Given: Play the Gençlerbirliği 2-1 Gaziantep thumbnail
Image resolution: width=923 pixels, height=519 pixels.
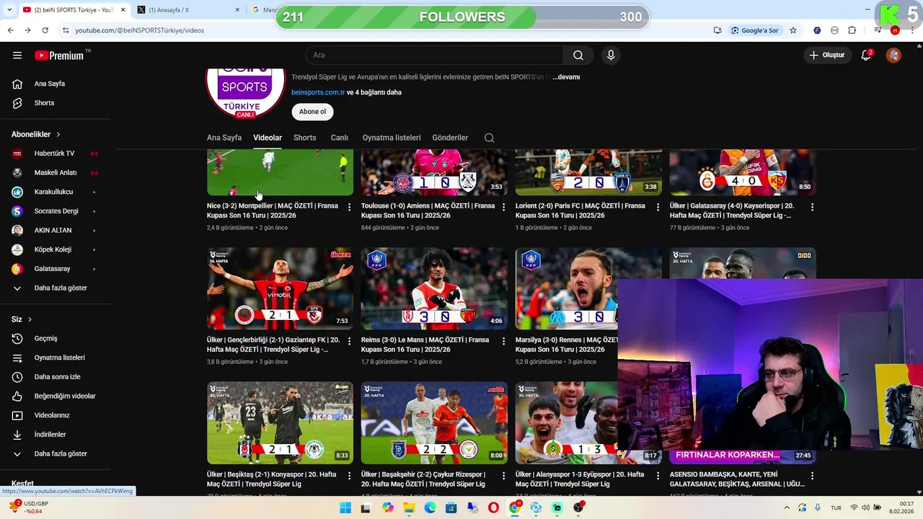Looking at the screenshot, I should click(280, 288).
